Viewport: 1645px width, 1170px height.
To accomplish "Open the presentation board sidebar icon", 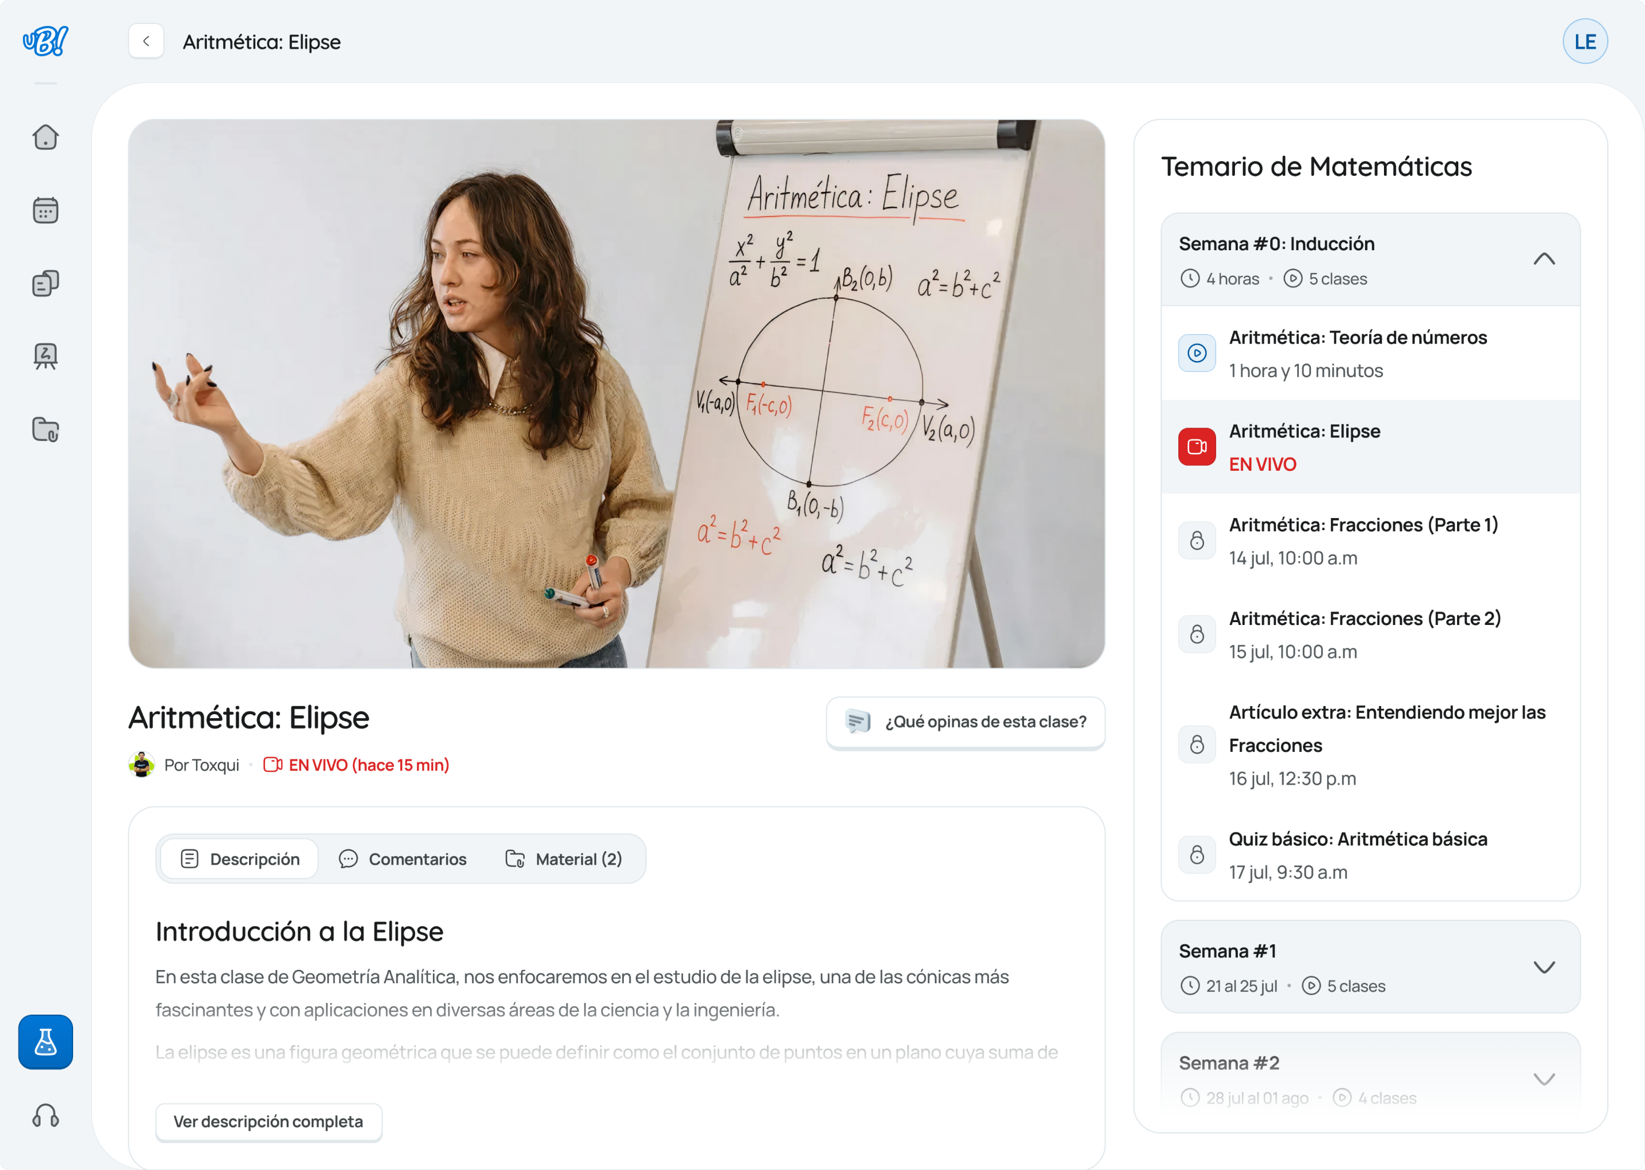I will point(45,356).
